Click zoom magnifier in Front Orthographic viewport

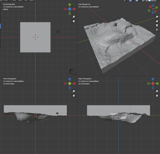click(x=74, y=91)
